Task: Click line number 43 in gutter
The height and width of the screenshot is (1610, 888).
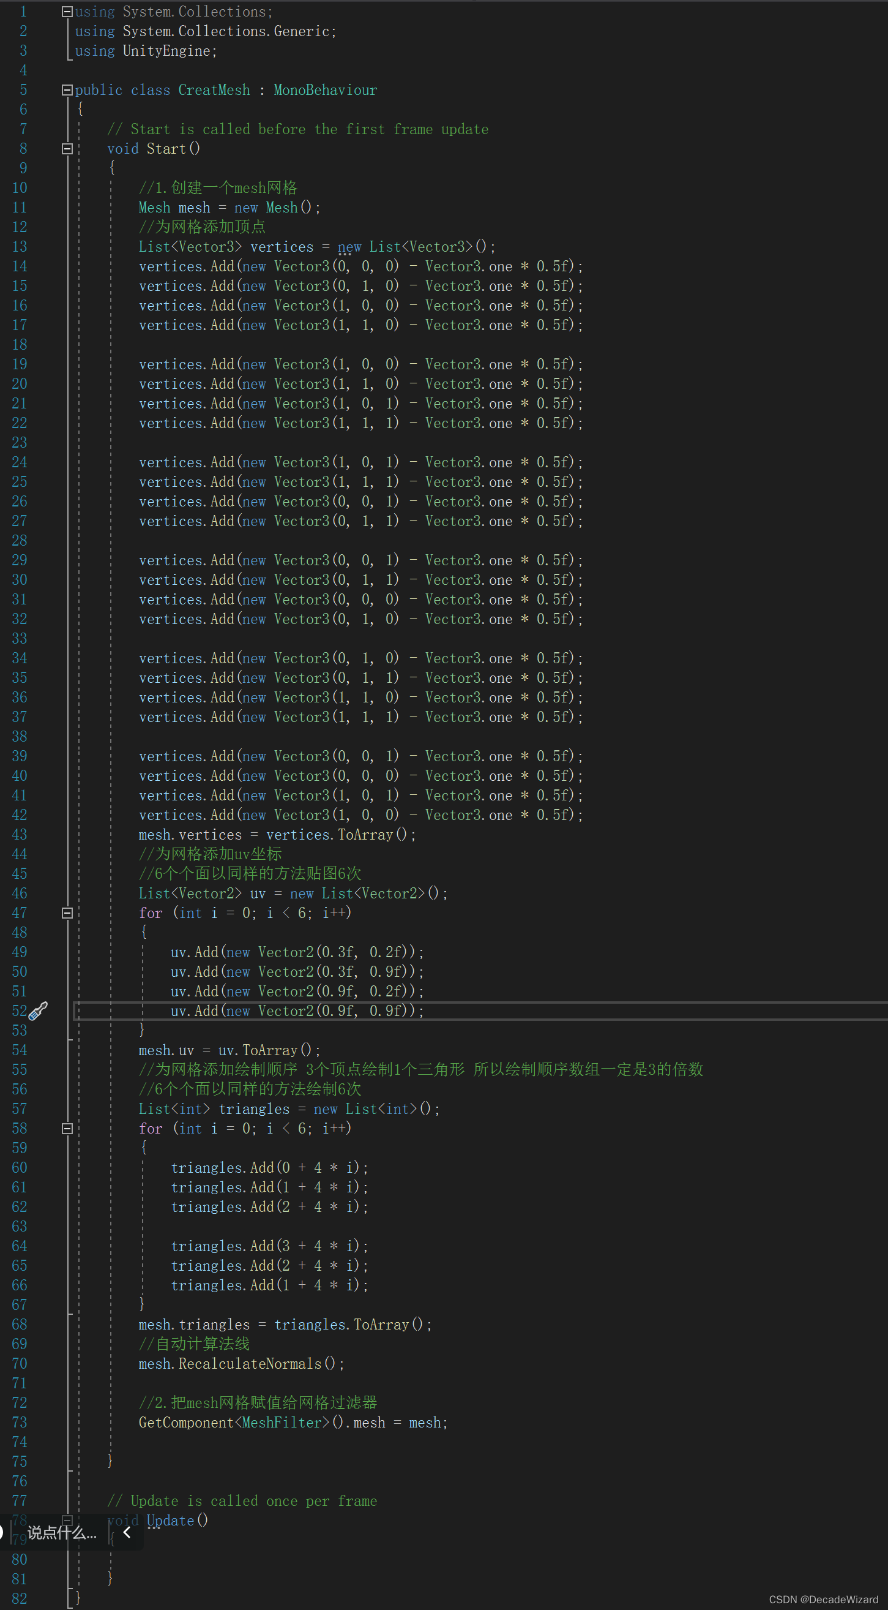Action: [x=20, y=835]
